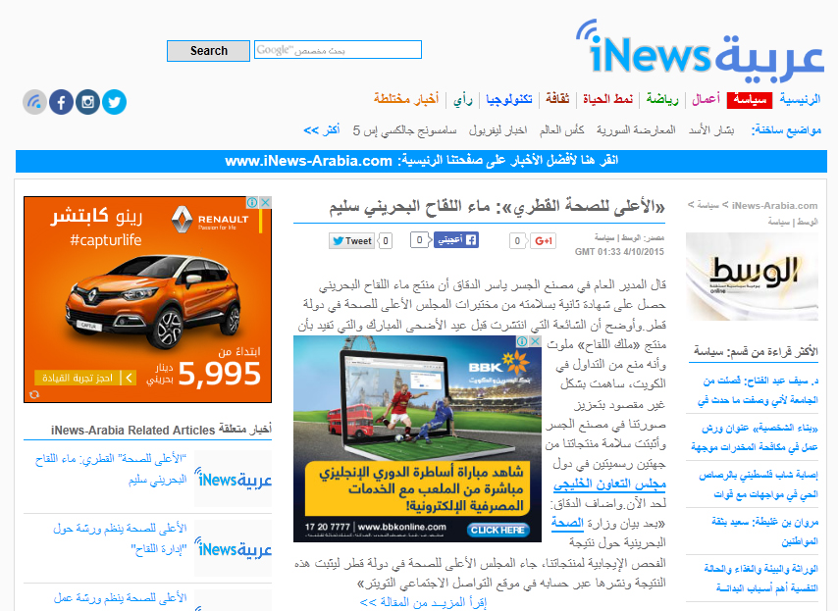Click article timestamp GMT 01:33 4/10/2015
The width and height of the screenshot is (838, 611).
(619, 251)
